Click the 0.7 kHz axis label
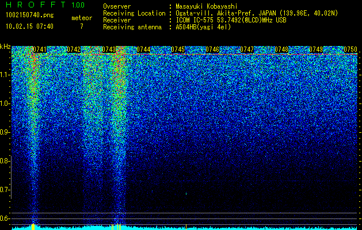 [5, 190]
